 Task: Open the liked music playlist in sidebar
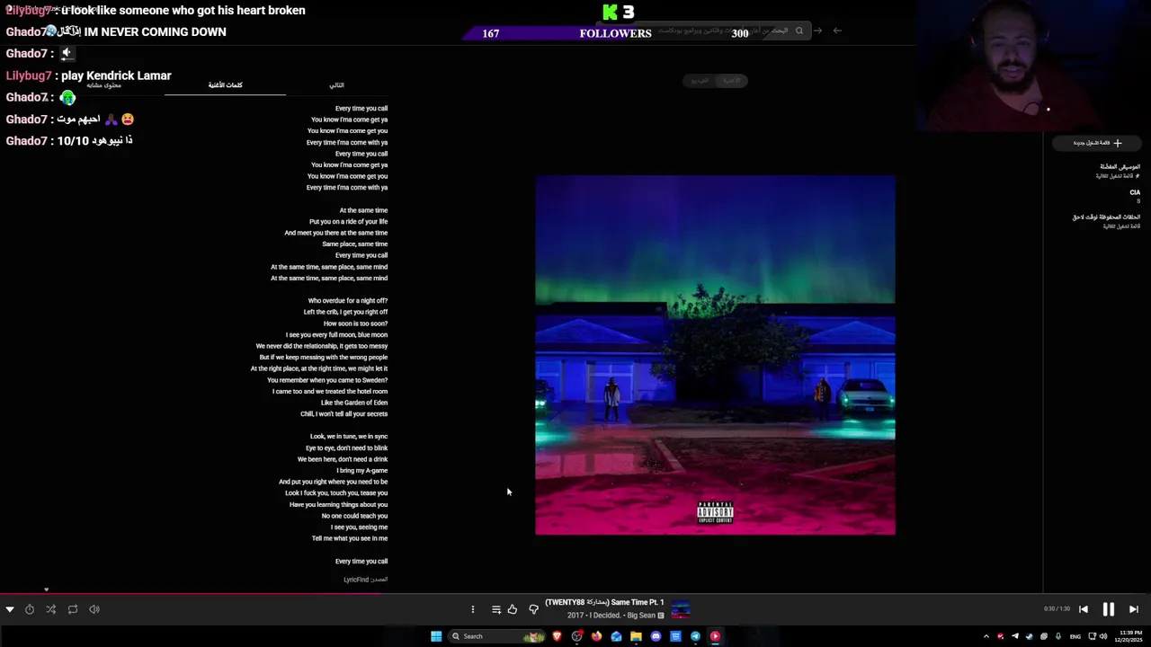[x=1118, y=171]
